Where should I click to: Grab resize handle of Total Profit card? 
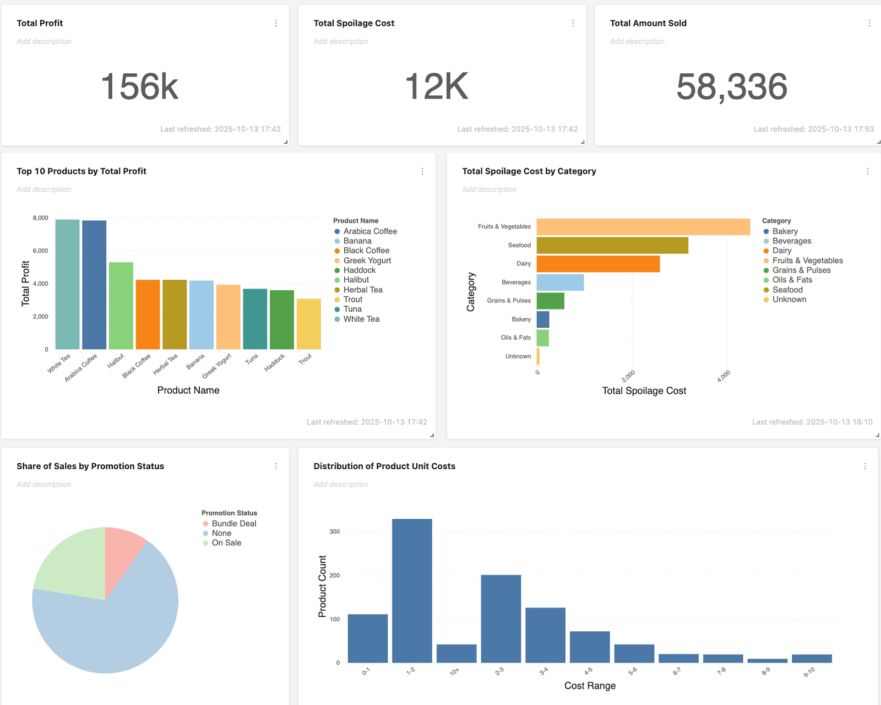click(285, 142)
